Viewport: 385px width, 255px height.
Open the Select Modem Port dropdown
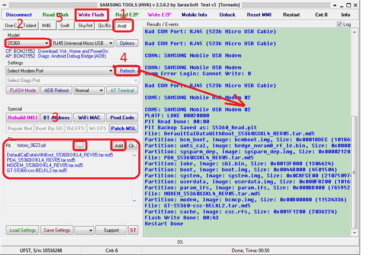pyautogui.click(x=60, y=71)
